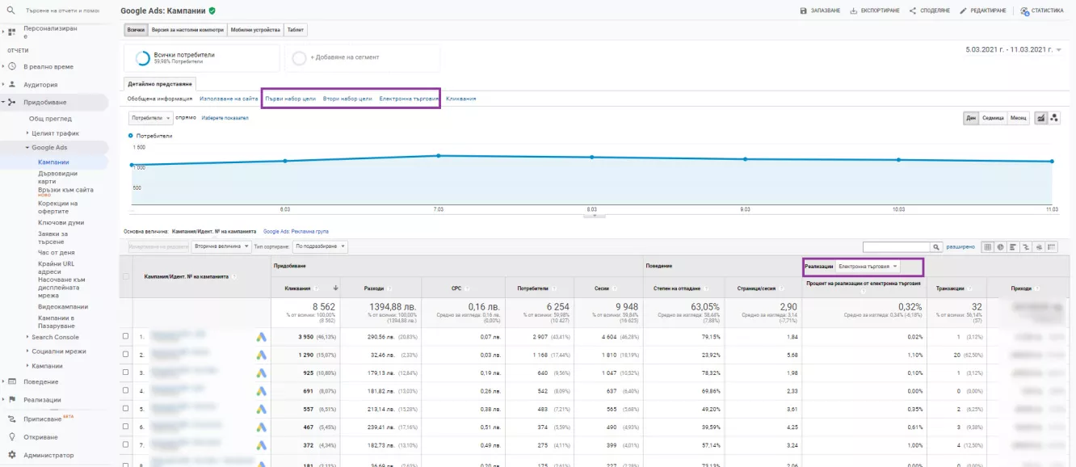Expand the Вторична величина dropdown
Screen dimensions: 1076x467
221,246
